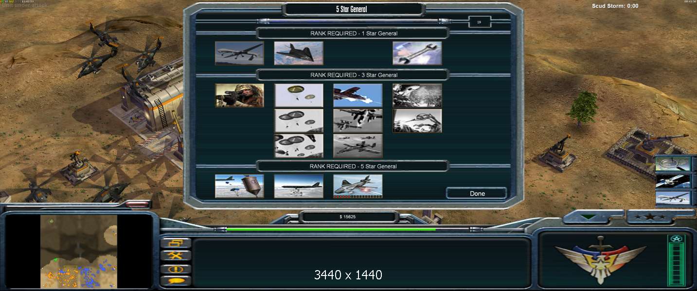Close the generals powers window with Done
697x291 pixels.
click(477, 194)
